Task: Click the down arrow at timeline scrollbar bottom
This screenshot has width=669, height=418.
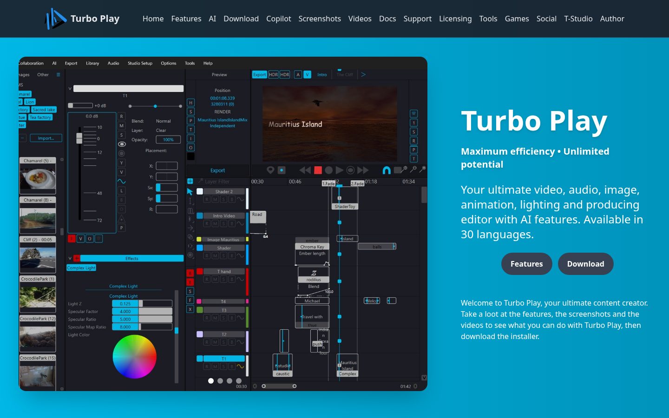Action: [x=424, y=378]
